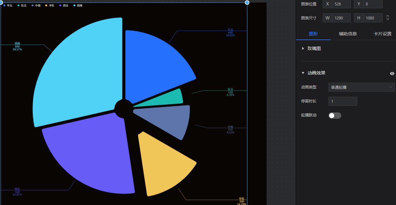Click the aspect ratio lock icon
Image resolution: width=396 pixels, height=205 pixels.
click(x=387, y=18)
